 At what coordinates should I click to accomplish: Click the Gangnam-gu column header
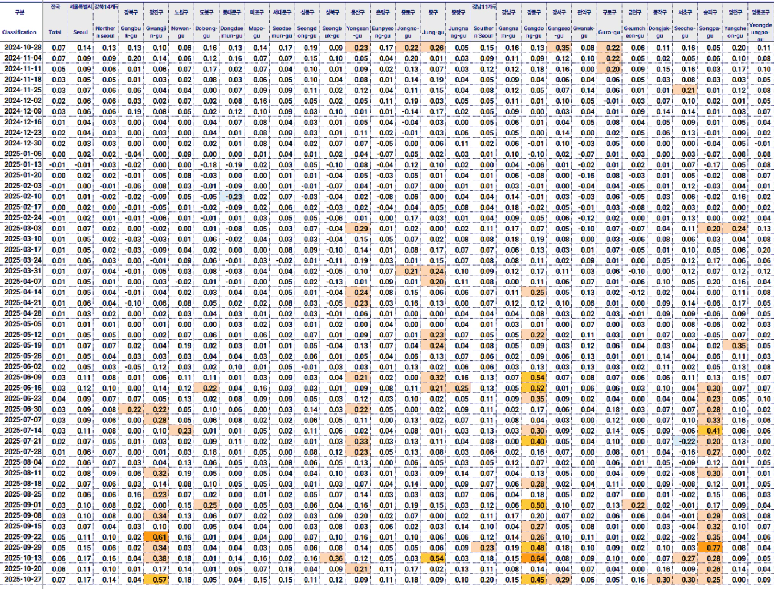pyautogui.click(x=508, y=32)
